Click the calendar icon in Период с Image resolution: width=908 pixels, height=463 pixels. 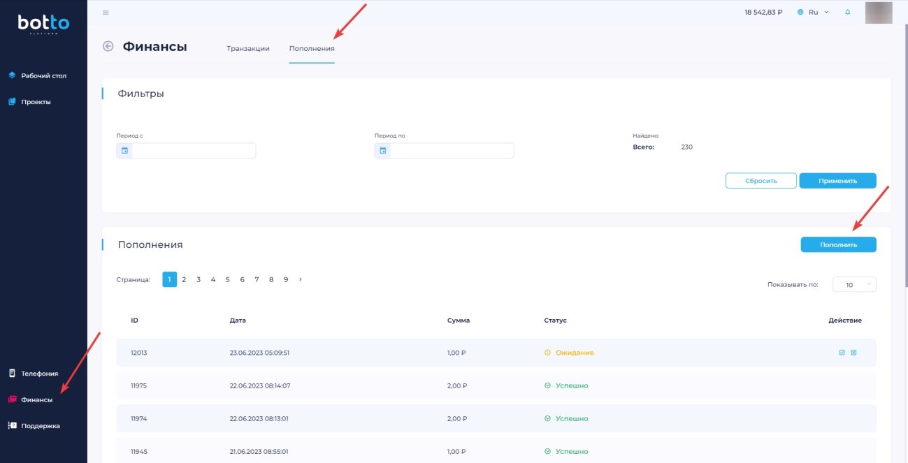[124, 151]
